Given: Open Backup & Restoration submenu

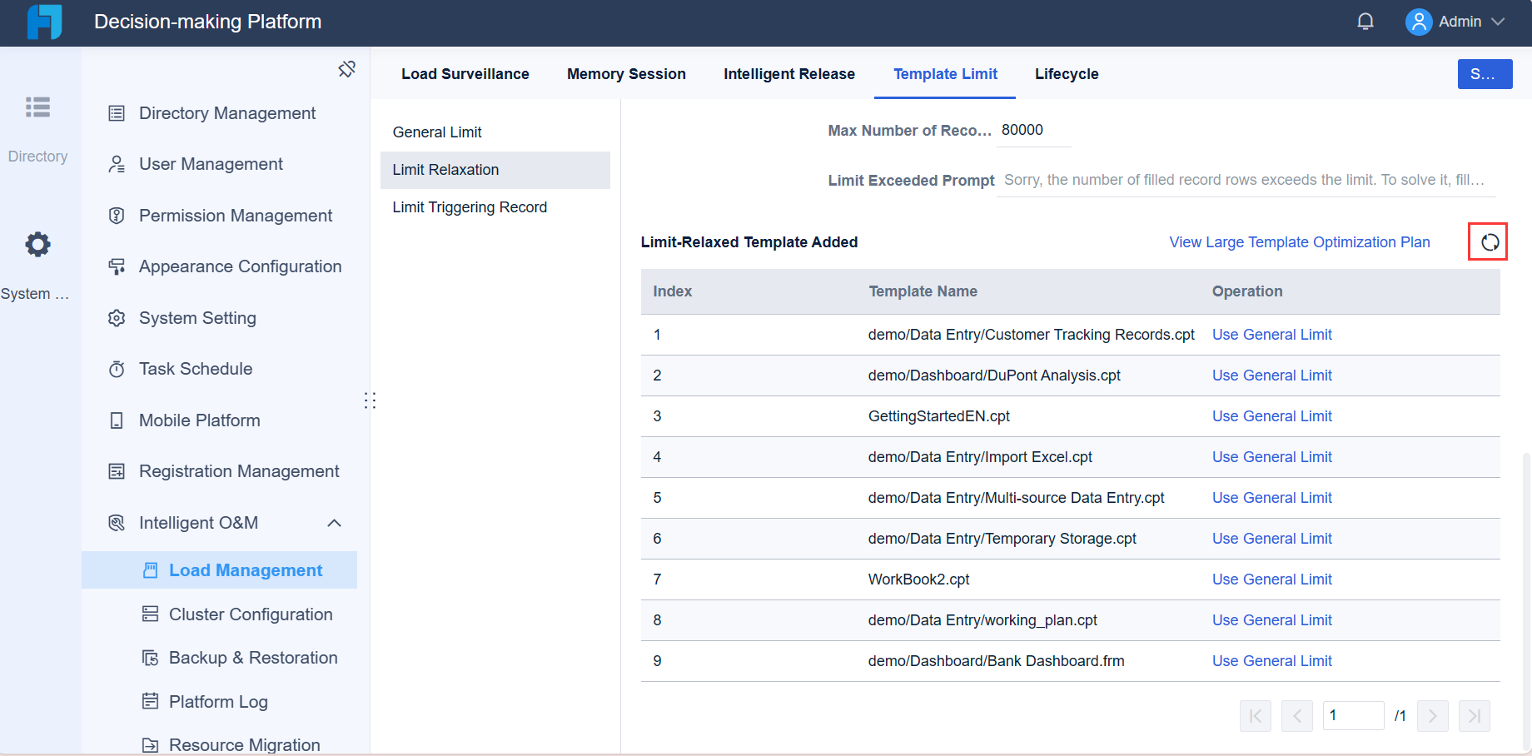Looking at the screenshot, I should pos(253,658).
